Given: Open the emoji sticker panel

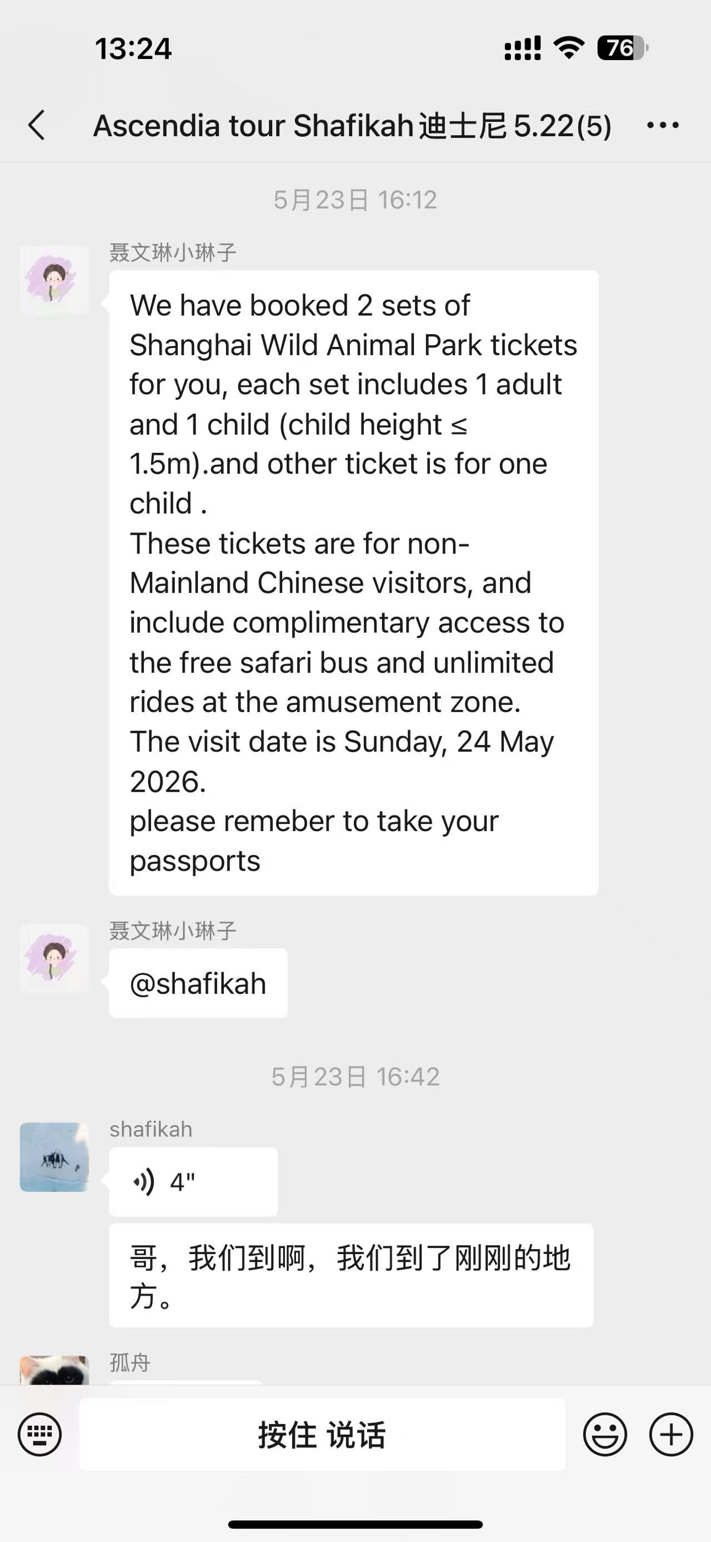Looking at the screenshot, I should point(604,1434).
